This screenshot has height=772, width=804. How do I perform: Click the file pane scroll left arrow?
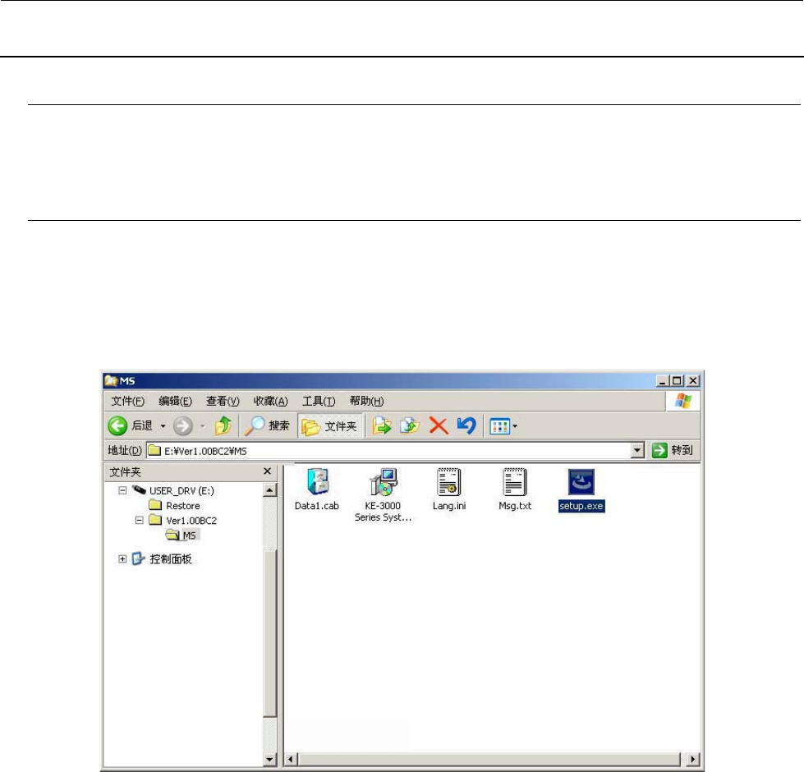click(x=291, y=759)
